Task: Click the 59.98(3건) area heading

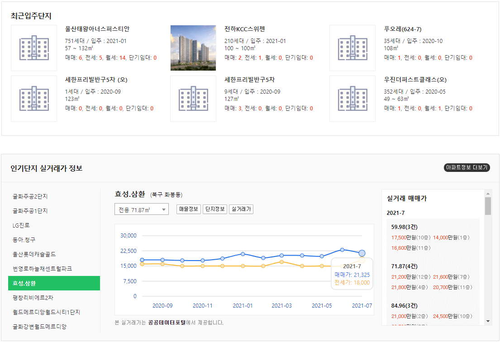Action: click(405, 227)
